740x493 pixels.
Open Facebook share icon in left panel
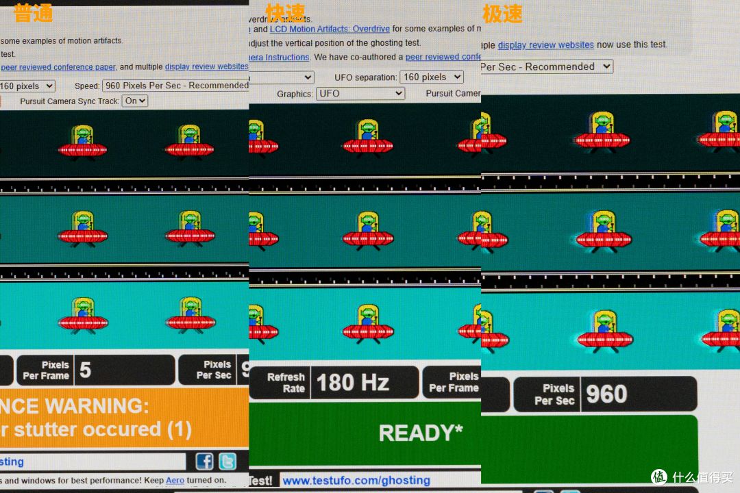click(204, 462)
